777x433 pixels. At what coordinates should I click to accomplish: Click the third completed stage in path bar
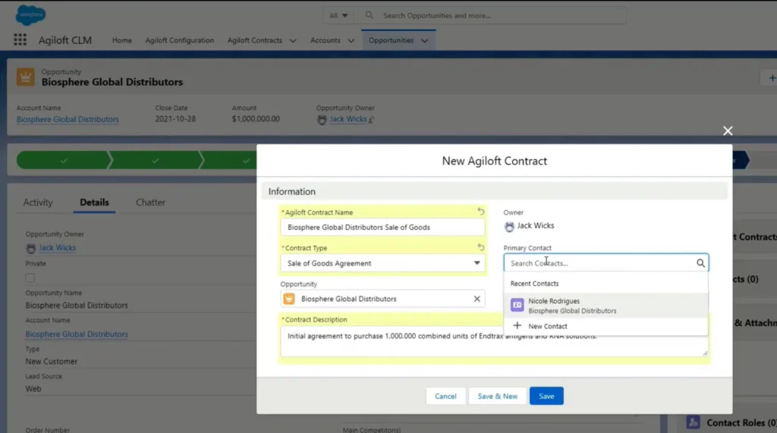[x=231, y=161]
